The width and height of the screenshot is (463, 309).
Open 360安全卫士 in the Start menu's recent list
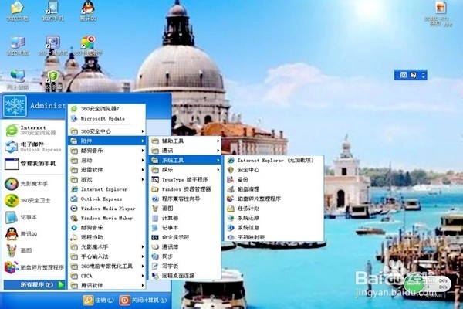[x=34, y=201]
